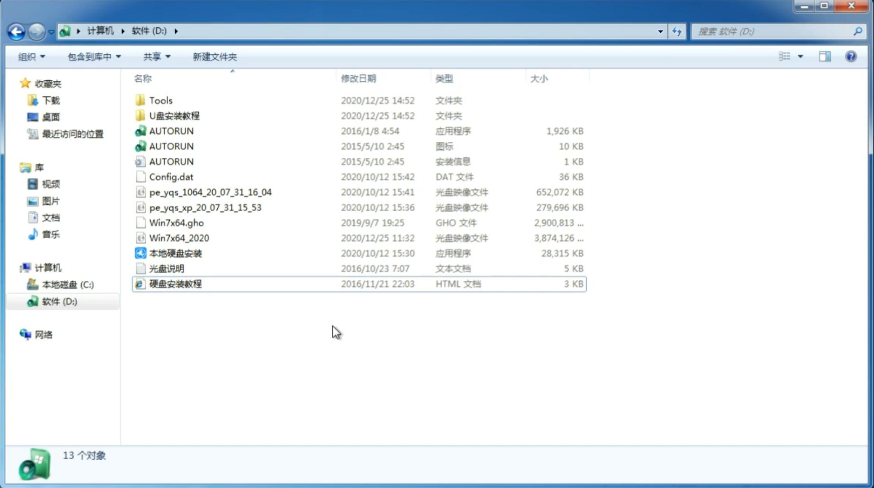Open pe_yqs_1064 disc image file
Image resolution: width=874 pixels, height=488 pixels.
210,191
